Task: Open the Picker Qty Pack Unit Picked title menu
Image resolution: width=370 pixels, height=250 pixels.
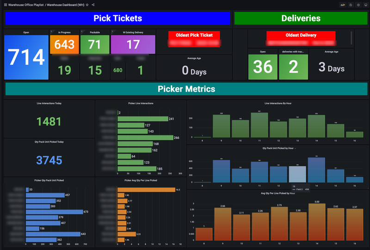Action: pyautogui.click(x=49, y=180)
